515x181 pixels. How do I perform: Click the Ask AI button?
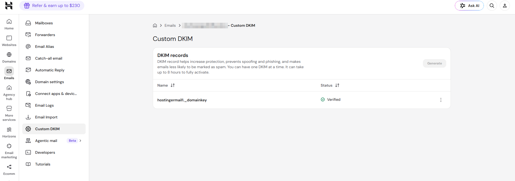pyautogui.click(x=469, y=6)
